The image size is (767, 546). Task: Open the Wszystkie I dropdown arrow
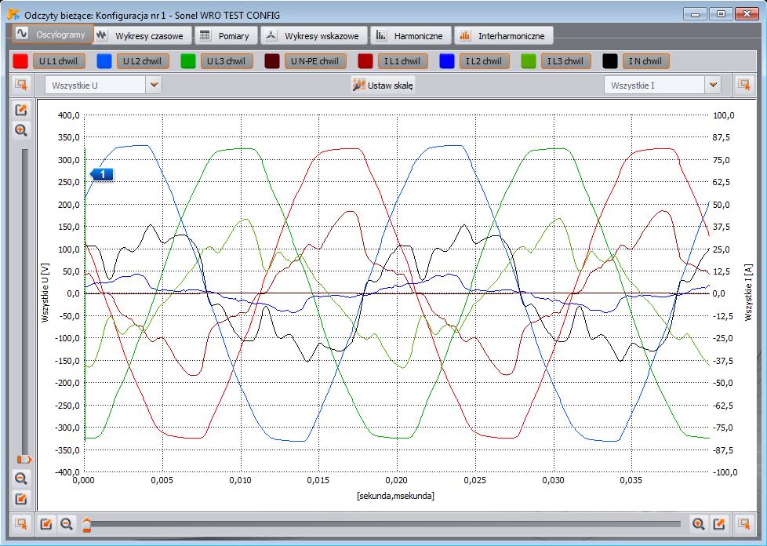[713, 86]
